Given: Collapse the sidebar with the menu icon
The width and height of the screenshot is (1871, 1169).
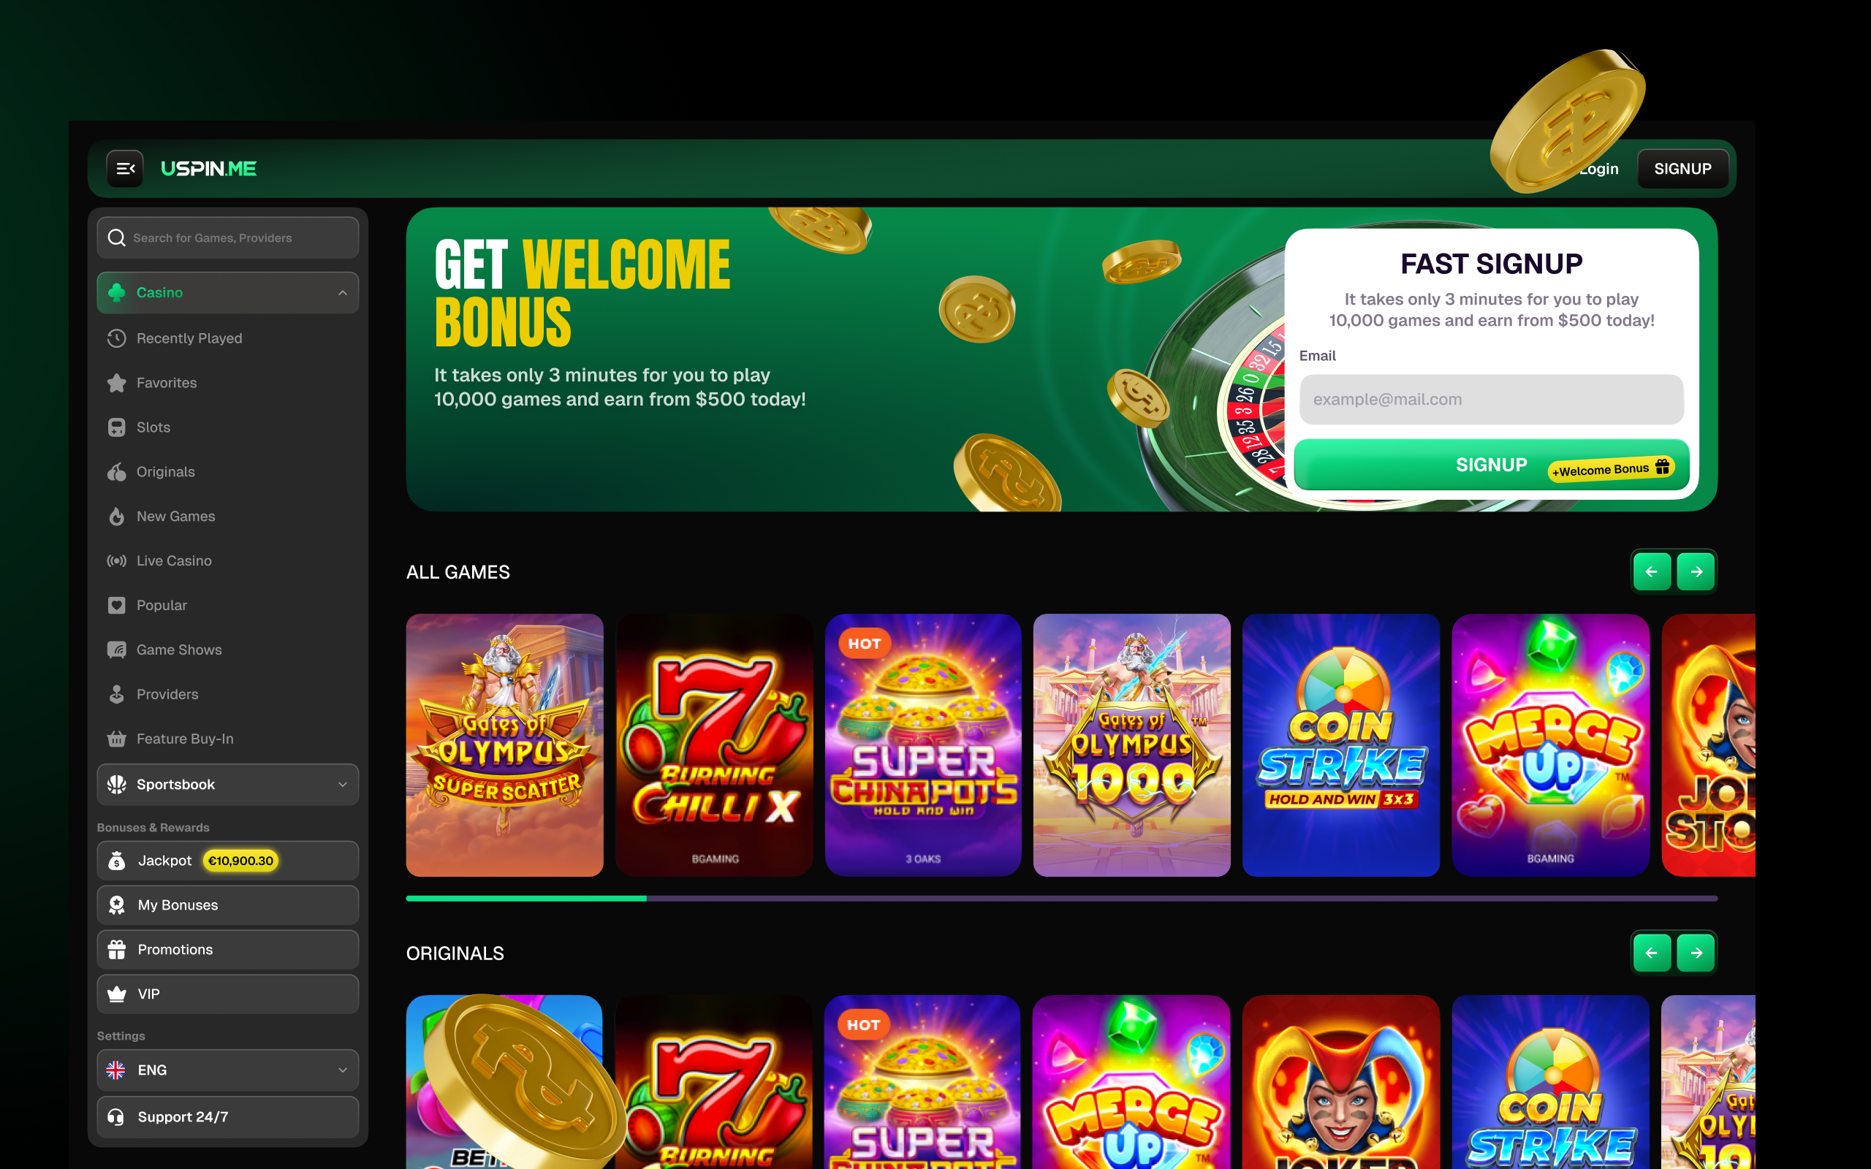Looking at the screenshot, I should (124, 169).
